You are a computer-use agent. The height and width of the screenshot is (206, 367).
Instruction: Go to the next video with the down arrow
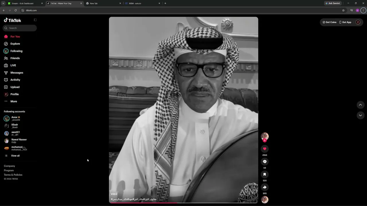click(x=360, y=115)
